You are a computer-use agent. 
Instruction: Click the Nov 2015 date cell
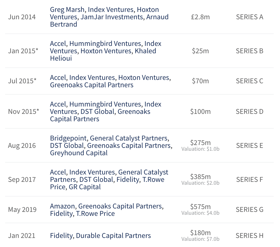23,112
